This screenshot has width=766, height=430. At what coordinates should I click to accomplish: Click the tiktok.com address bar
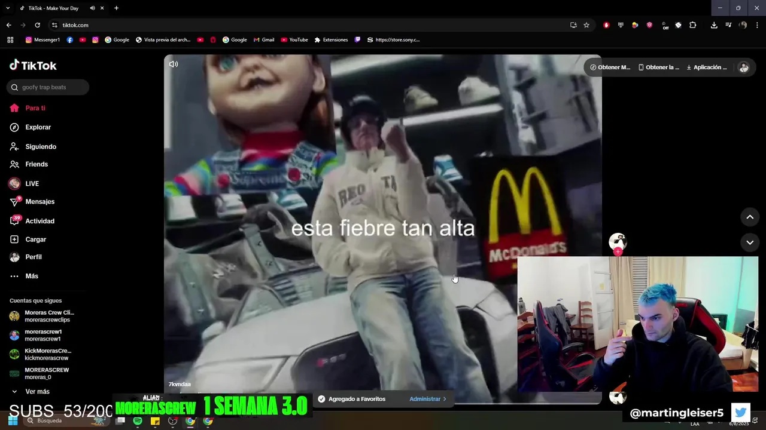click(x=311, y=25)
